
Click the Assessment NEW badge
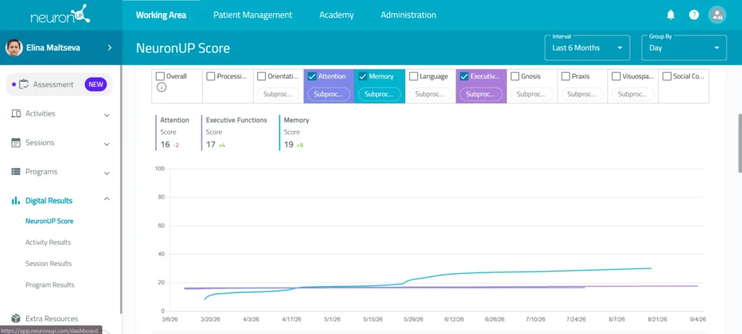tap(96, 85)
